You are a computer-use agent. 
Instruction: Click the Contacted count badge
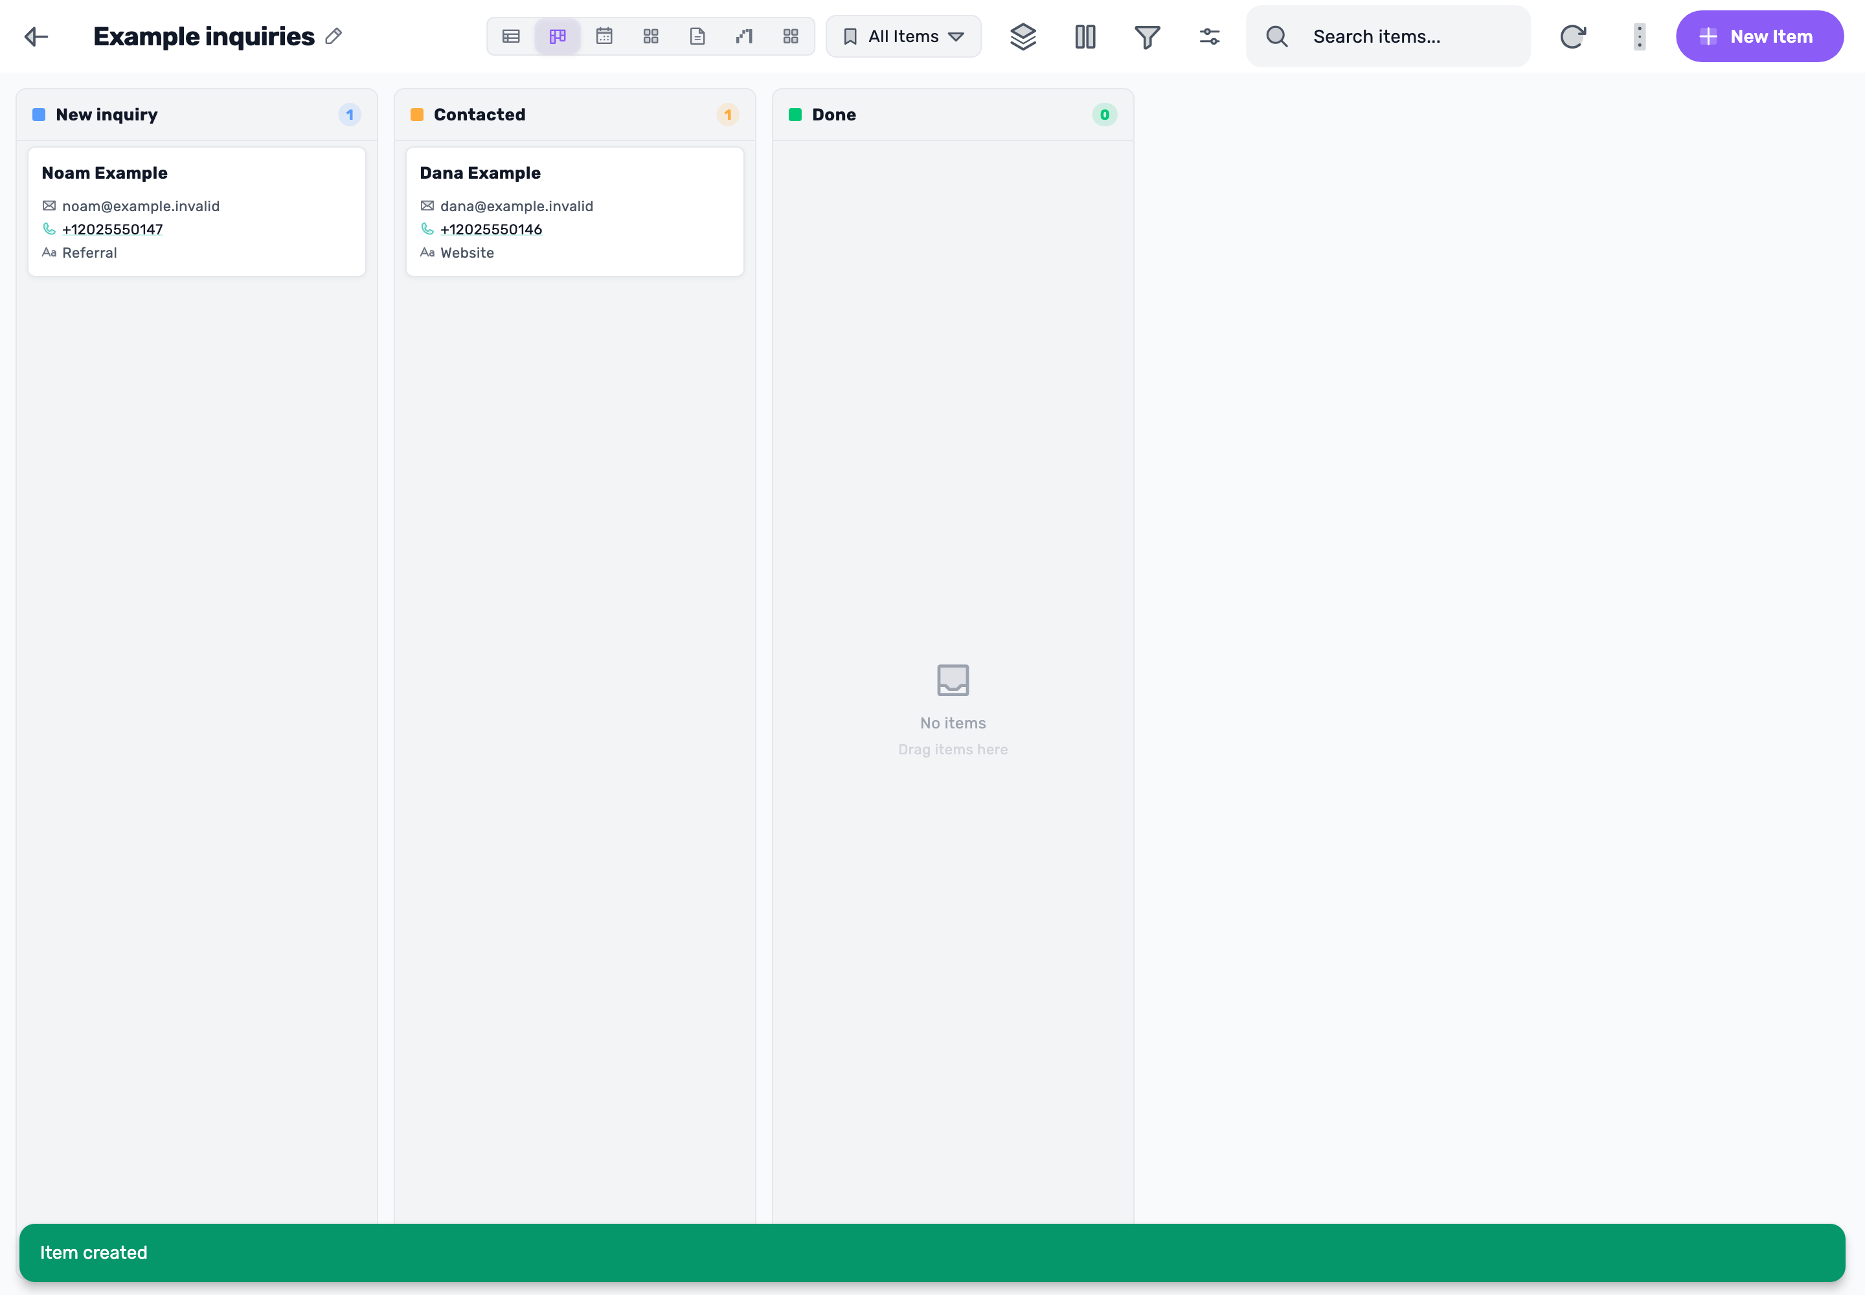pyautogui.click(x=728, y=115)
